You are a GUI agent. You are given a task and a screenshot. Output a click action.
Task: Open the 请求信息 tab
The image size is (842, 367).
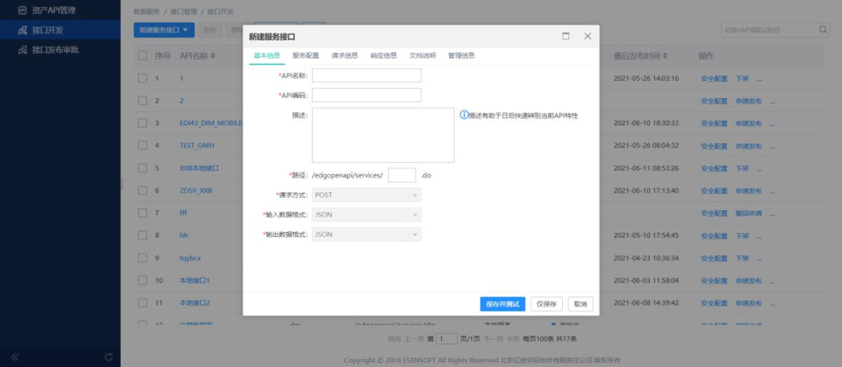click(x=345, y=55)
